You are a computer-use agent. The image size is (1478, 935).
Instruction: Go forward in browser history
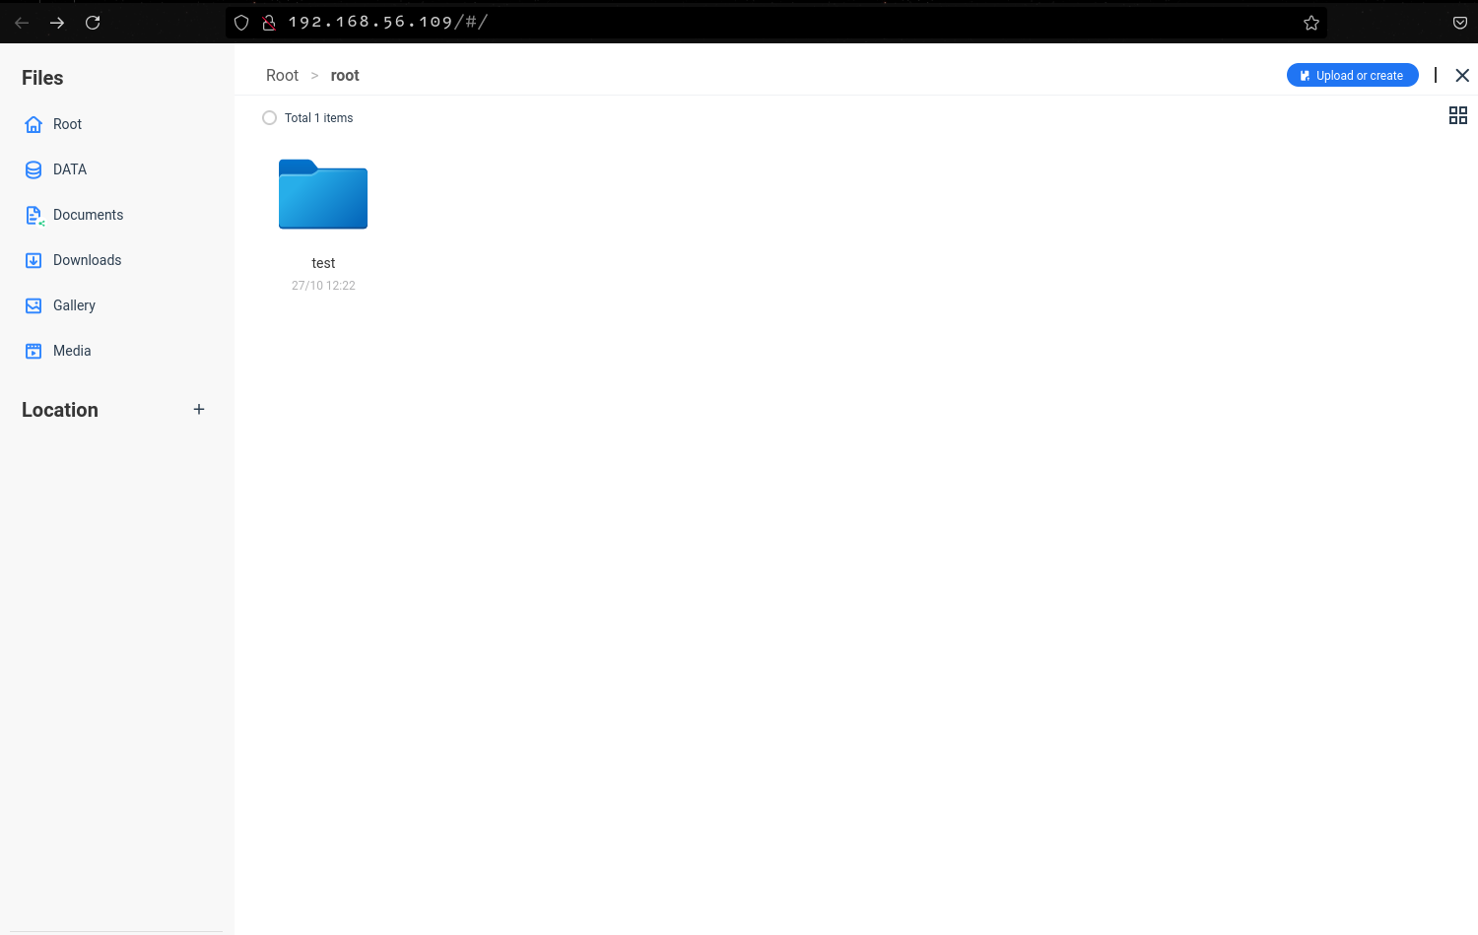coord(57,22)
